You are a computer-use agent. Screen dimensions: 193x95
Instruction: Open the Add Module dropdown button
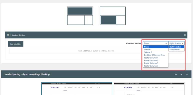coord(16,44)
